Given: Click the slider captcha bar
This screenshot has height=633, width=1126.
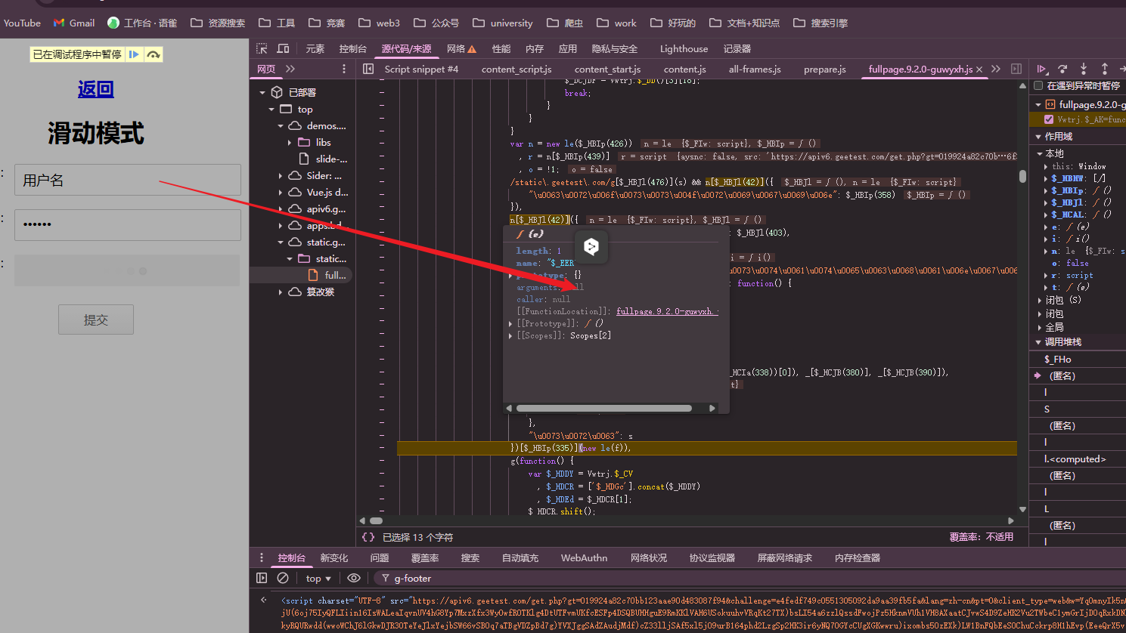Looking at the screenshot, I should coord(127,270).
